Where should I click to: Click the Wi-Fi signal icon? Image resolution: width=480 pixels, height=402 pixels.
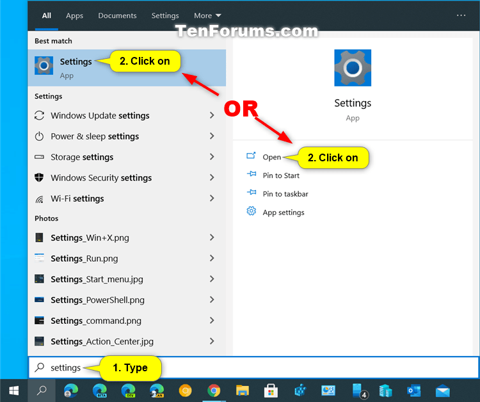(40, 199)
